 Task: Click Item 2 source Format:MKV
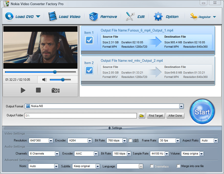click(x=110, y=77)
